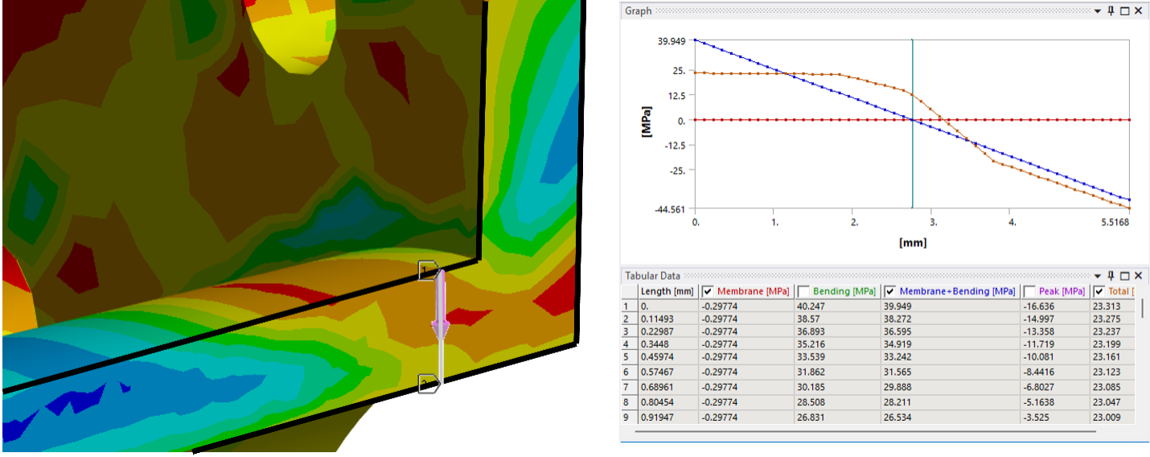Select Bending cell 28.508
The width and height of the screenshot is (1150, 457).
click(x=836, y=402)
